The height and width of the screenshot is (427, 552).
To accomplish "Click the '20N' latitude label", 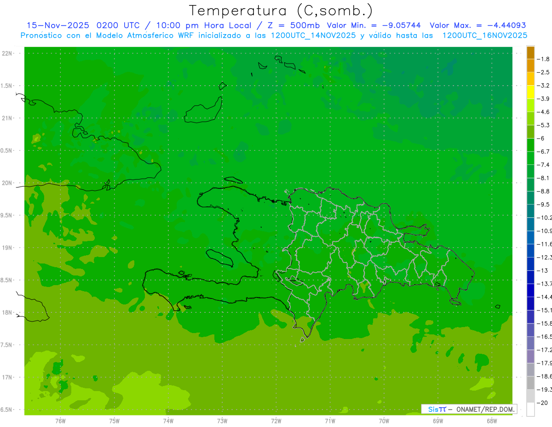I will pos(6,183).
